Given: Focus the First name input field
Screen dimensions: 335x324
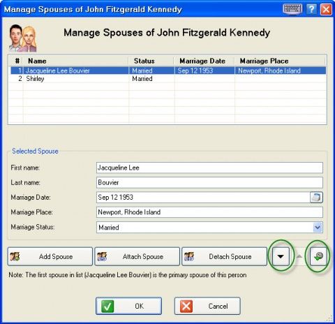Looking at the screenshot, I should tap(209, 168).
